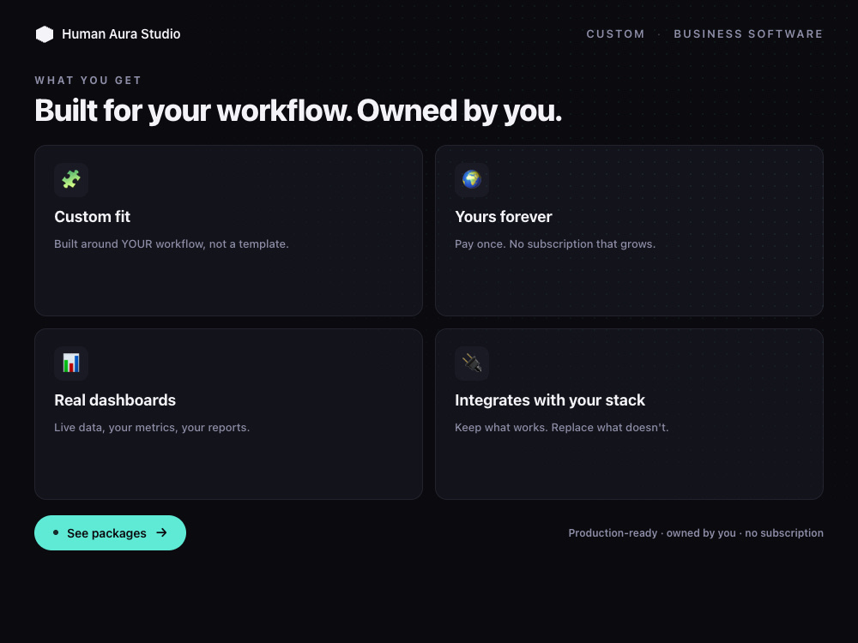Click the hexagon logo beside Human Aura Studio
Screen dimensions: 858x643
(45, 34)
